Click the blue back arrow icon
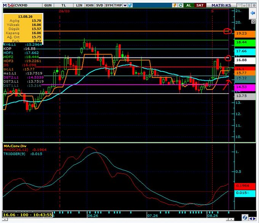This screenshot has height=223, width=259. pyautogui.click(x=253, y=13)
